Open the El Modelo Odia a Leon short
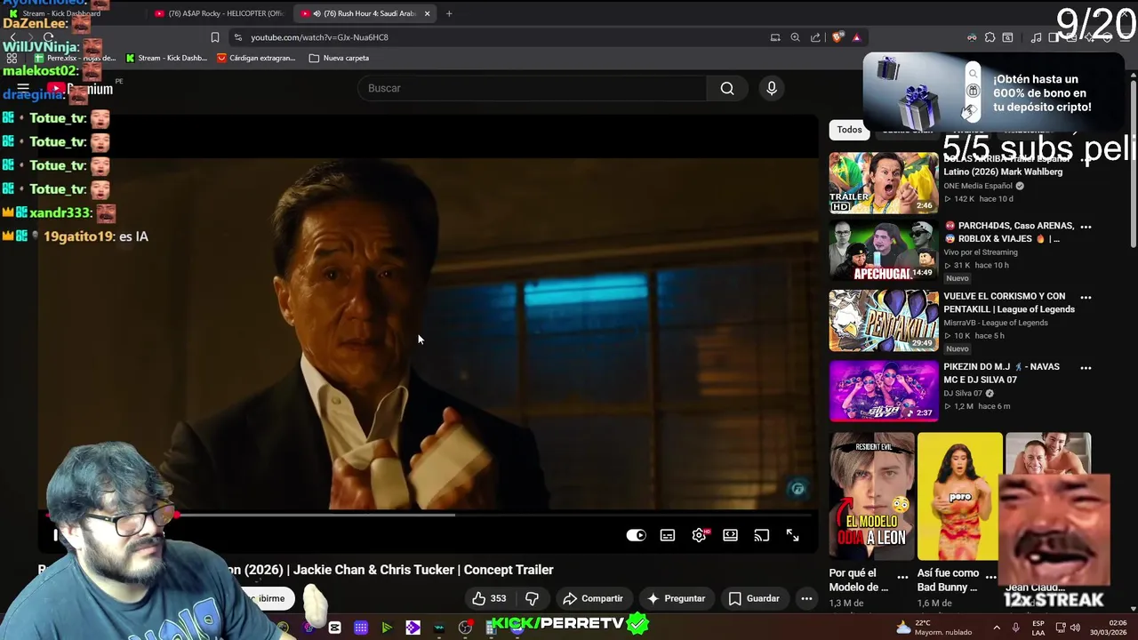The image size is (1138, 640). point(871,496)
